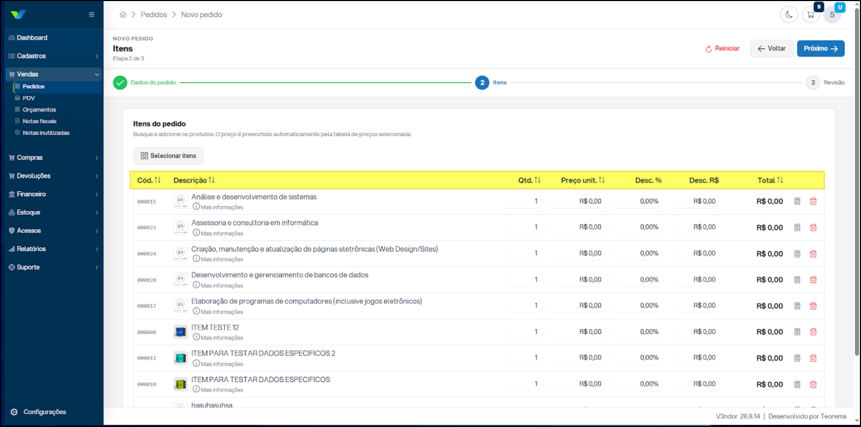861x427 pixels.
Task: Sort table by Total column
Action: (770, 180)
